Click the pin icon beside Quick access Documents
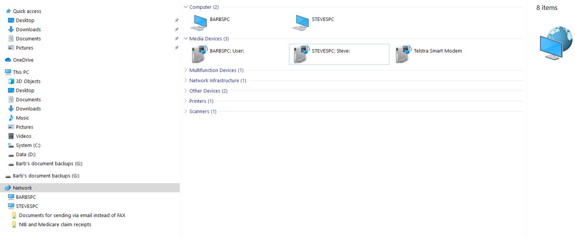Screen dimensions: 575x238 tap(176, 38)
